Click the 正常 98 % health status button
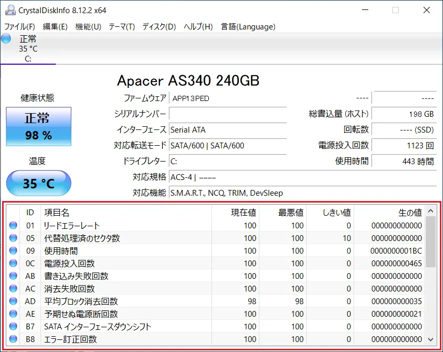Viewport: 443px width, 352px height. click(39, 126)
